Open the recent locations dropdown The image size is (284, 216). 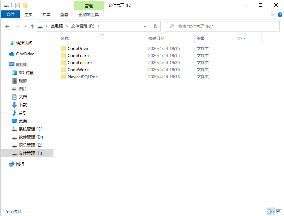25,26
